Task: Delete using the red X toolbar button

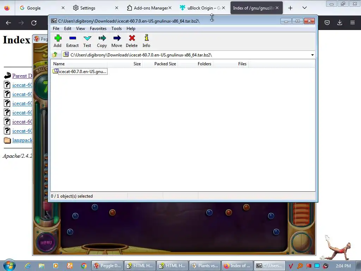Action: tap(132, 41)
